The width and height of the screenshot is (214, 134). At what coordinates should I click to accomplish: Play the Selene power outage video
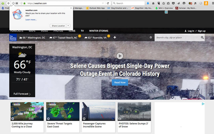[120, 56]
